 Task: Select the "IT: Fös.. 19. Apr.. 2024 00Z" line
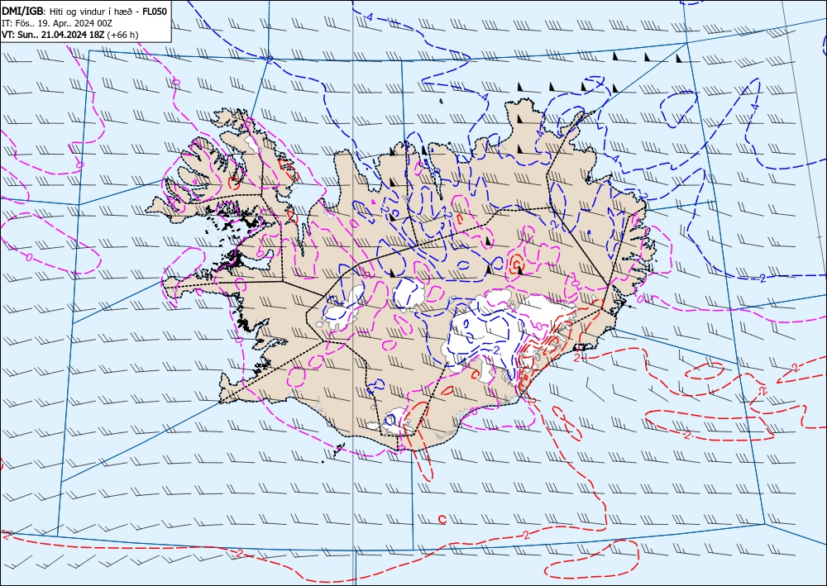click(x=56, y=22)
